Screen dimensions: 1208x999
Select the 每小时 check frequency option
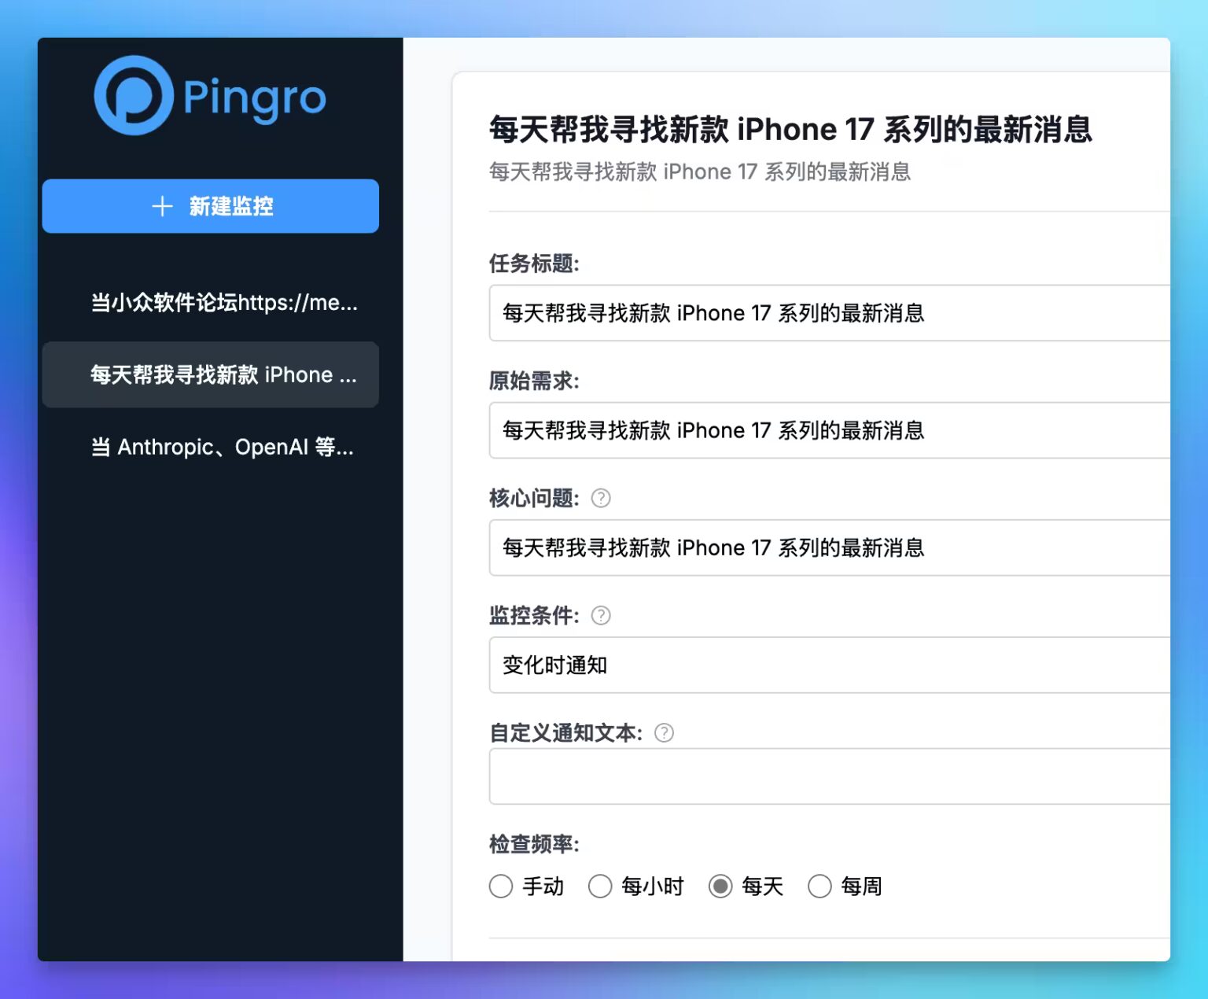600,886
